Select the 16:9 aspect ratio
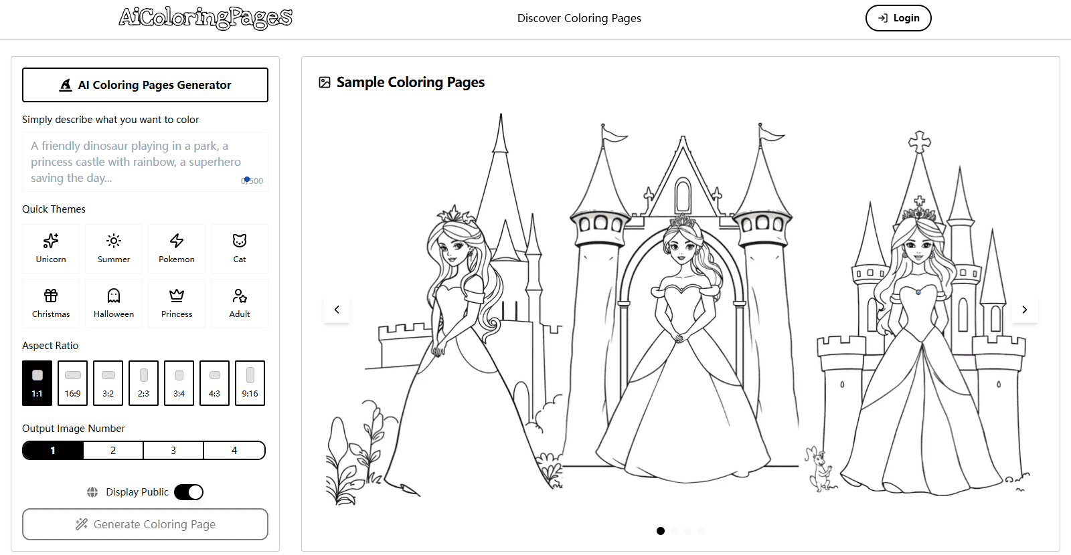The height and width of the screenshot is (555, 1071). pyautogui.click(x=73, y=383)
